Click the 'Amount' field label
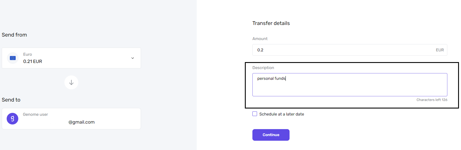461x150 pixels. 260,39
